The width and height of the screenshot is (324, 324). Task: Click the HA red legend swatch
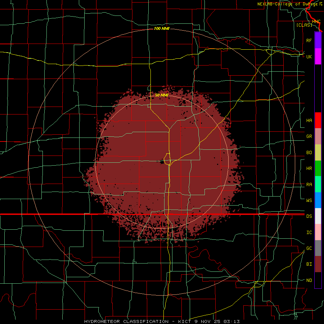point(318,120)
